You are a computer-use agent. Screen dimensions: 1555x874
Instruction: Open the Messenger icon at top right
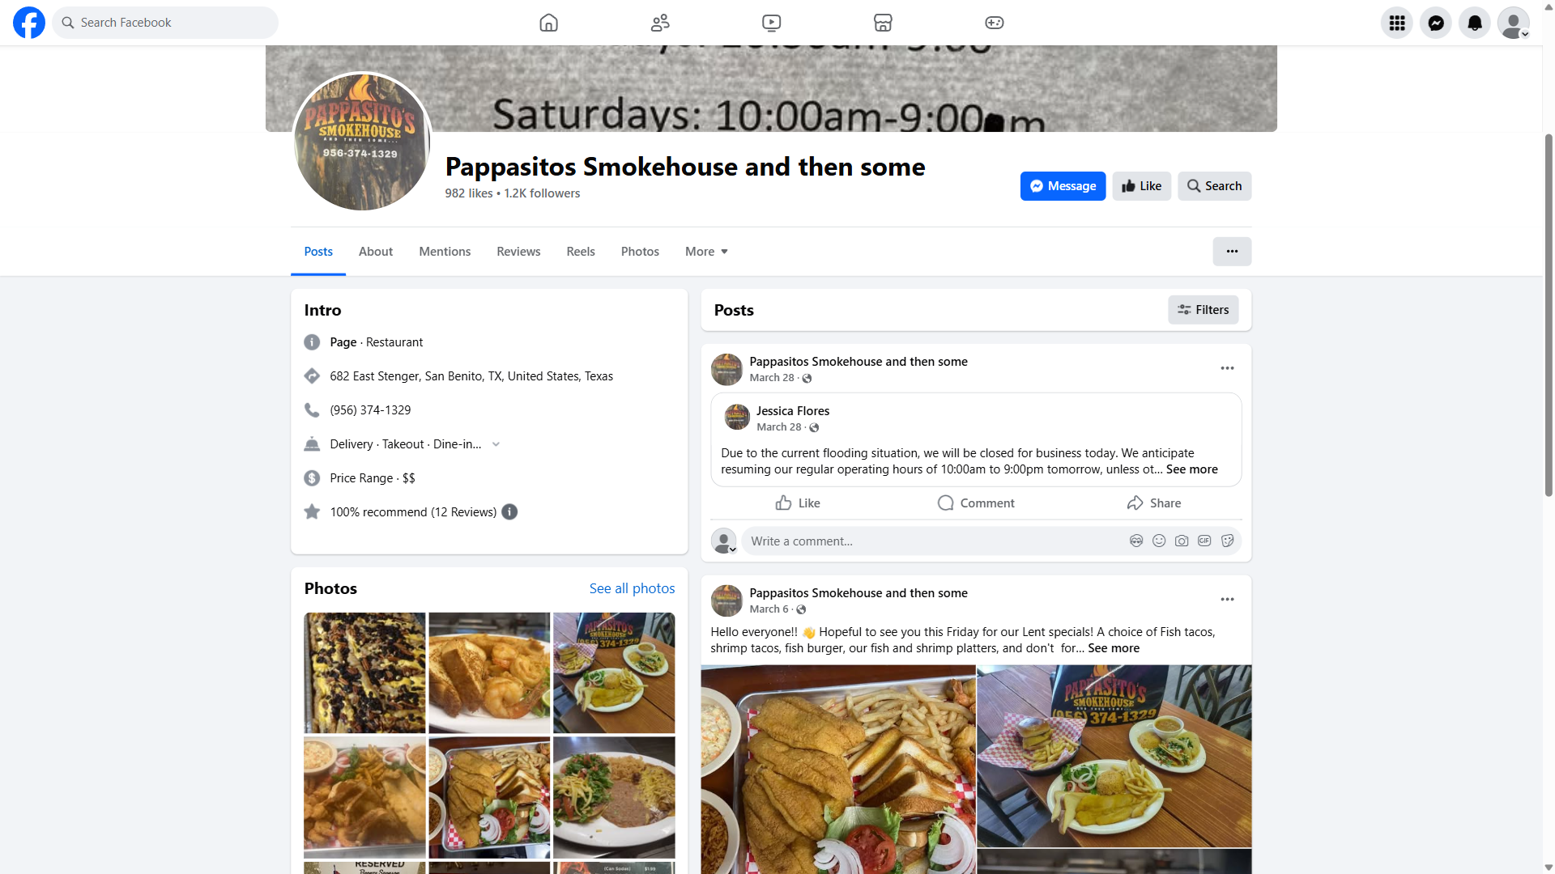click(x=1436, y=23)
